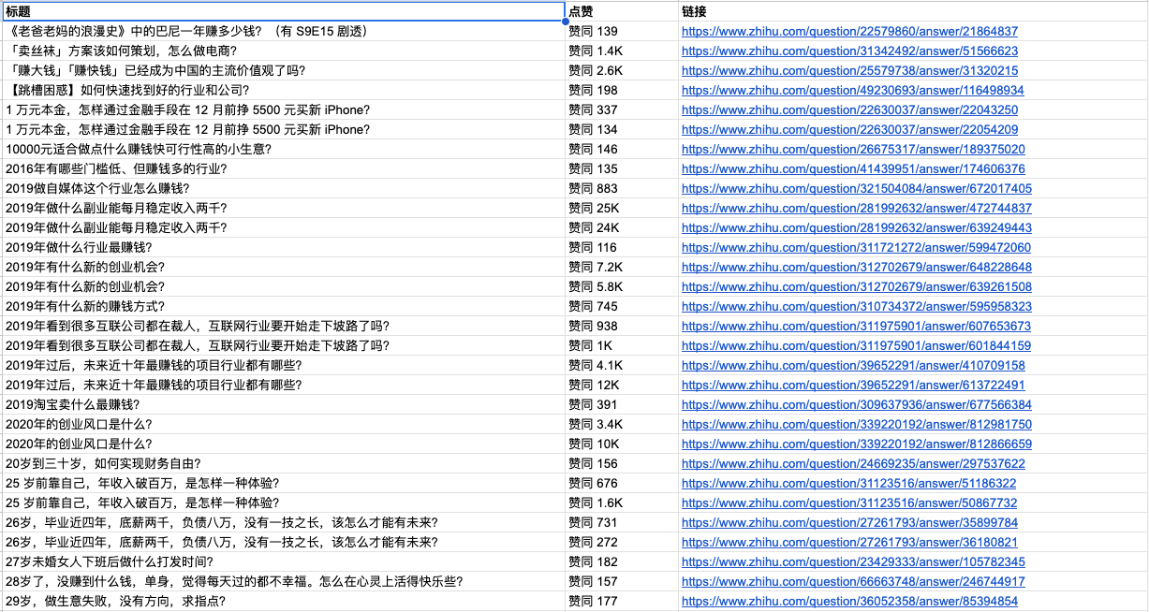The height and width of the screenshot is (612, 1149).
Task: Select the title cell 20岁到三十岁，如何实现财务自由
Action: click(284, 463)
